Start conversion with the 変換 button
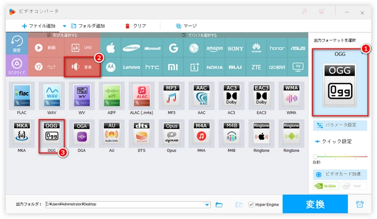377x219 pixels. pos(315,204)
